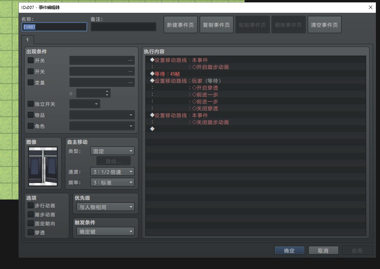Viewport: 380px width, 269px height.
Task: Click the greyed-out 粘贴事件页 button
Action: (x=253, y=25)
